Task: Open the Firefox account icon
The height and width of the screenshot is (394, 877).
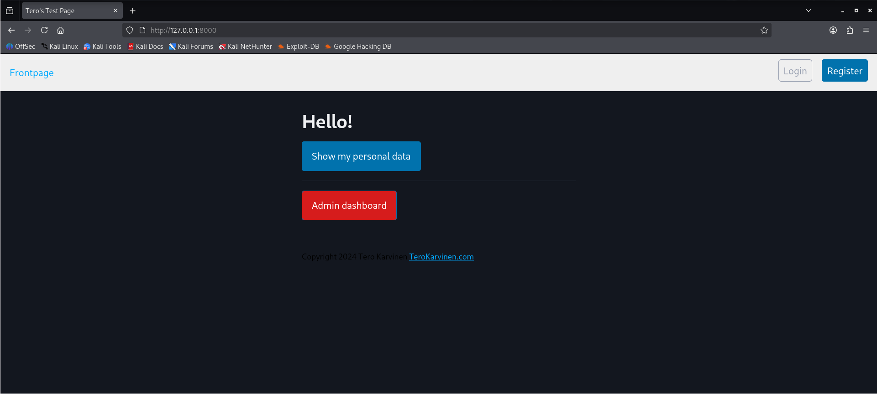Action: point(833,30)
